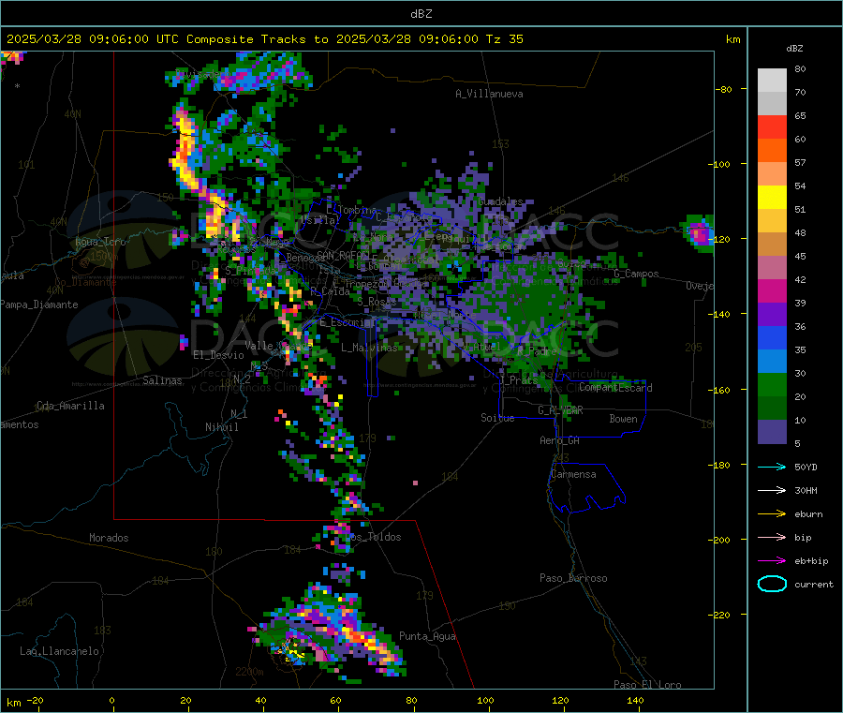
Task: Pick the tan 45-48 dBZ swatch
Action: pos(772,245)
